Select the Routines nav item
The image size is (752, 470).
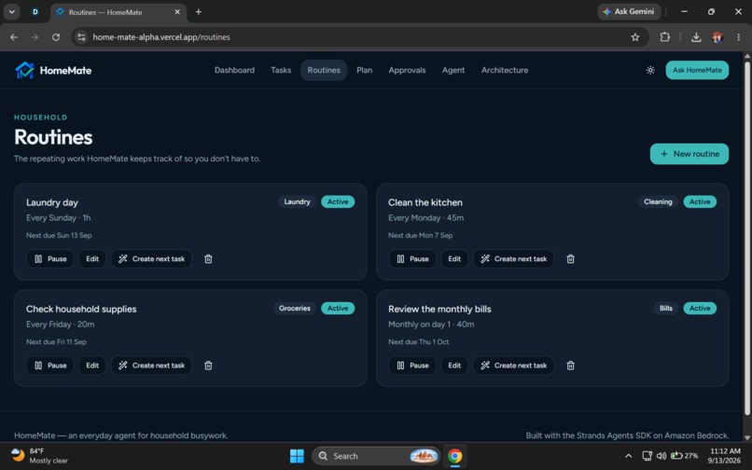(324, 70)
